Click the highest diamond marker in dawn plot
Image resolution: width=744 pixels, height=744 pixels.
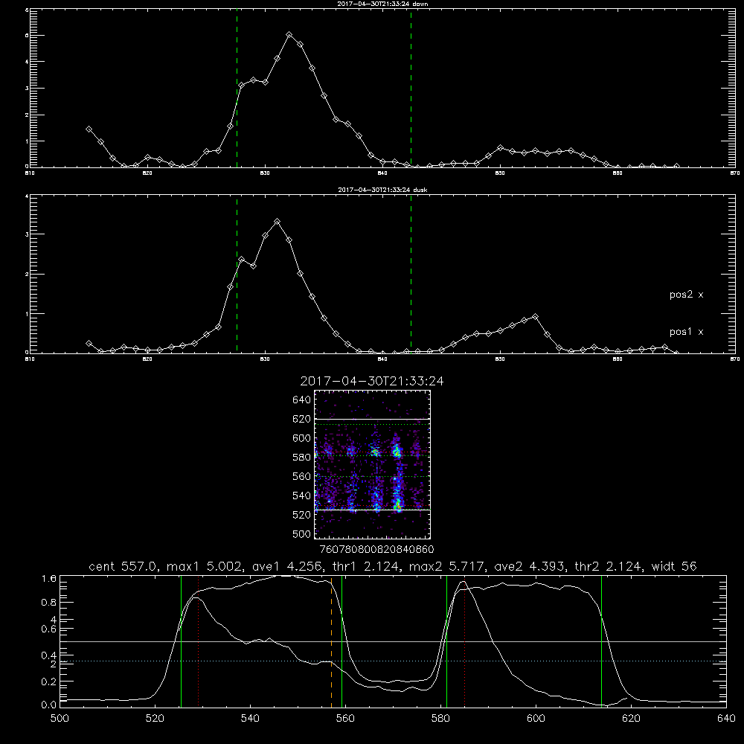pos(289,35)
